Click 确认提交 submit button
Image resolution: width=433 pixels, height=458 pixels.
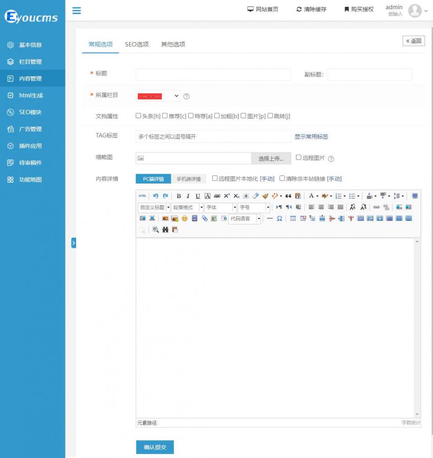155,447
